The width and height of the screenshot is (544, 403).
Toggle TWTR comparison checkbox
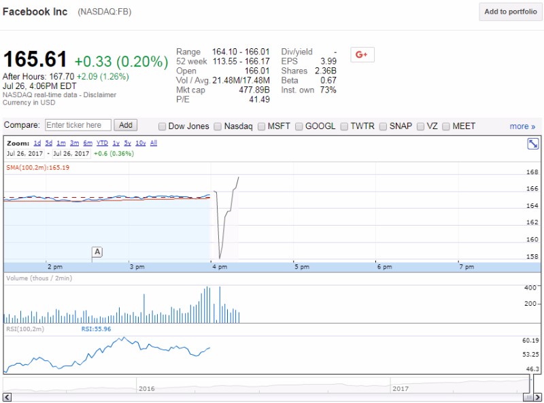click(344, 126)
